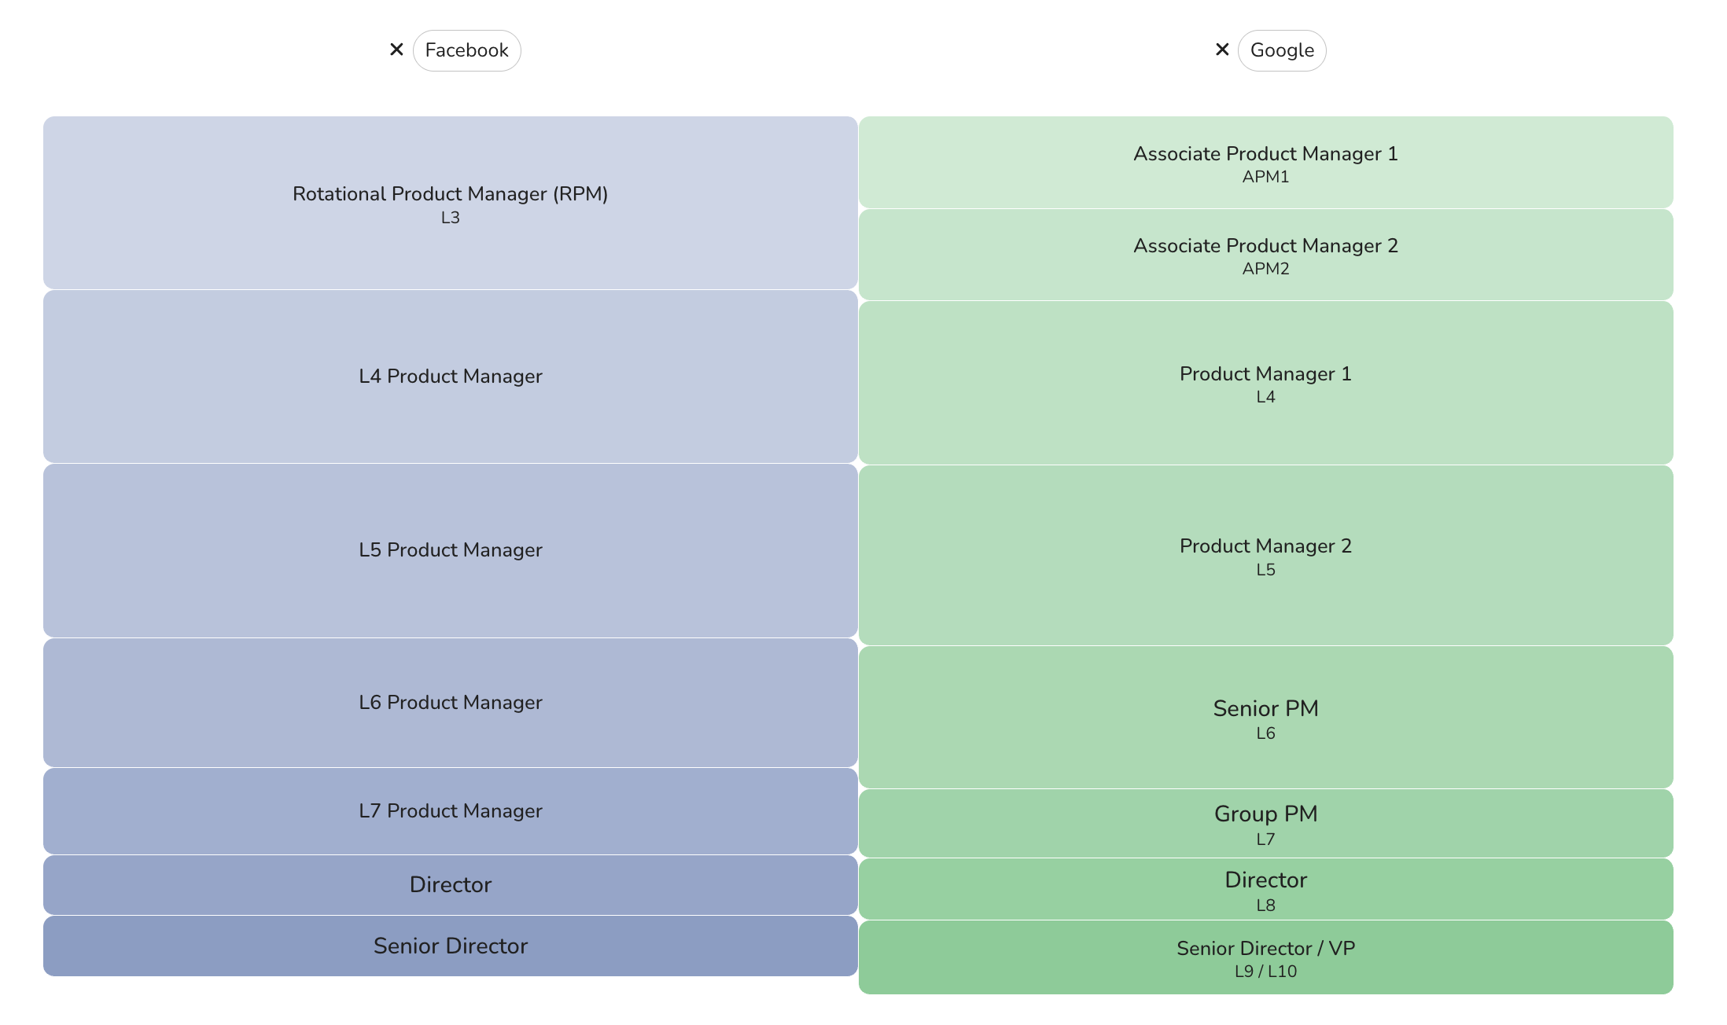Image resolution: width=1727 pixels, height=1025 pixels.
Task: Select L7 Product Manager block
Action: (x=450, y=811)
